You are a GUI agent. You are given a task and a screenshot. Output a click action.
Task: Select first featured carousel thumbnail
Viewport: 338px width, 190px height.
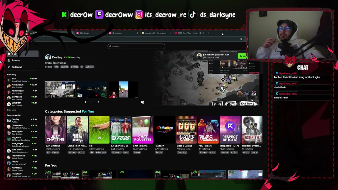[60, 90]
